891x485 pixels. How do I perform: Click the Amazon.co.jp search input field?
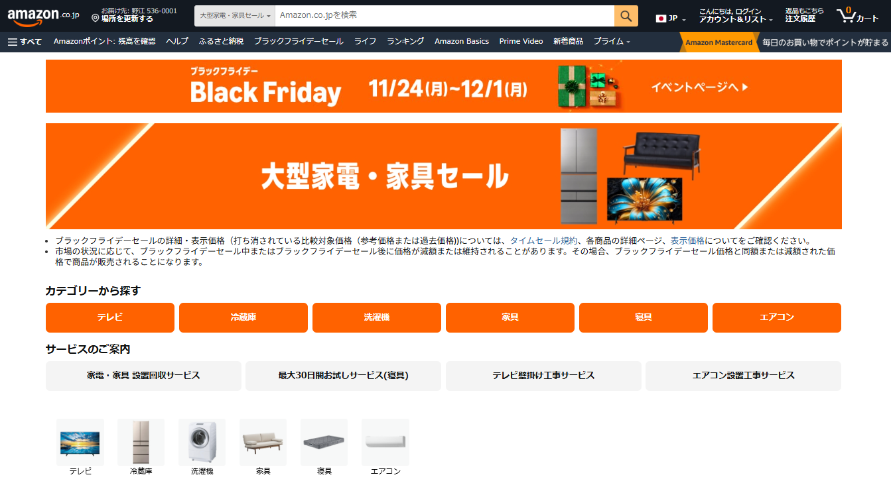[x=445, y=16]
